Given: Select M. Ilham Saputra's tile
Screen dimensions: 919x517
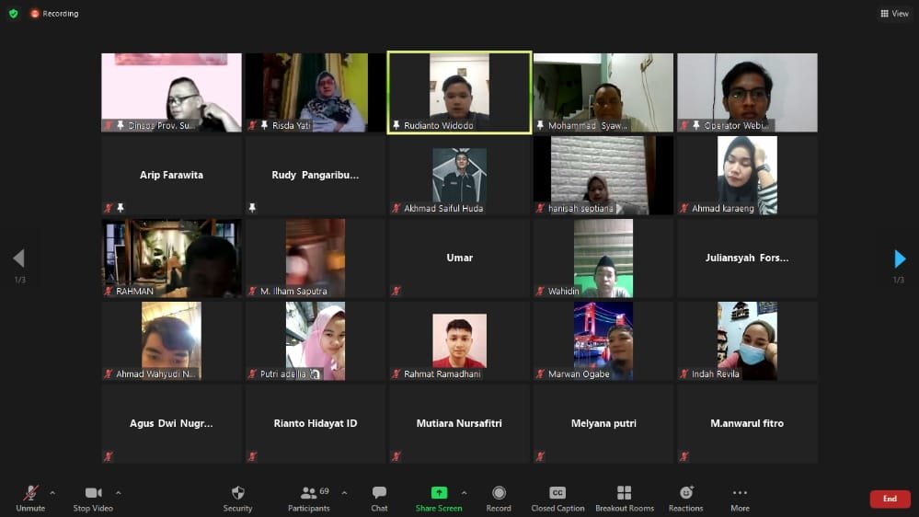Looking at the screenshot, I should tap(316, 258).
